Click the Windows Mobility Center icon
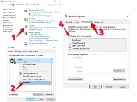Viewport: 137px width, 102px height. pos(26,44)
